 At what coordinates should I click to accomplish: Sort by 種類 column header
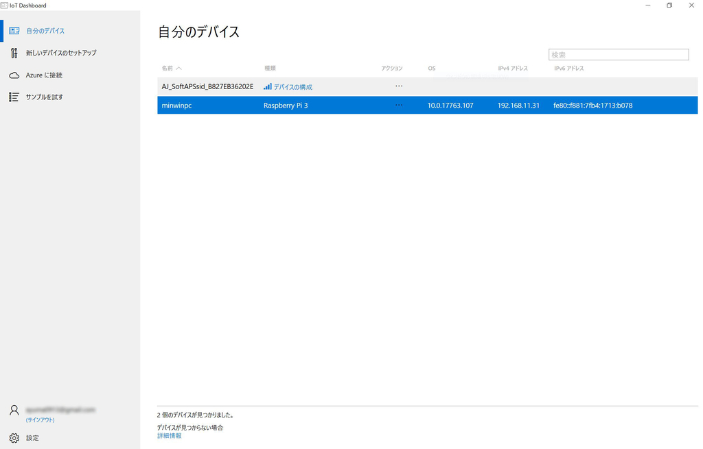pos(270,68)
